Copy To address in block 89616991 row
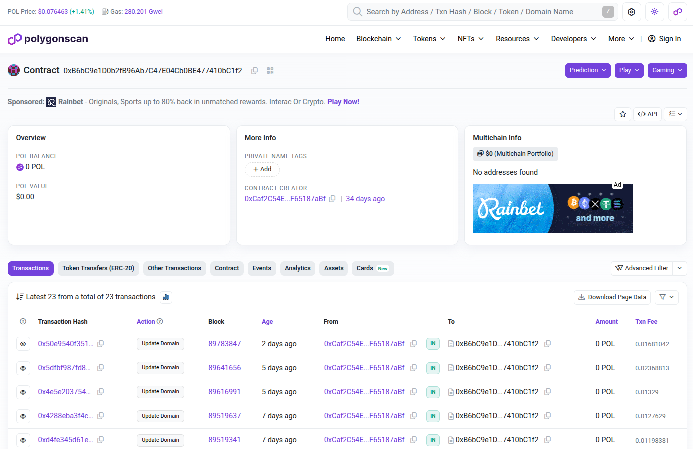 (x=548, y=392)
